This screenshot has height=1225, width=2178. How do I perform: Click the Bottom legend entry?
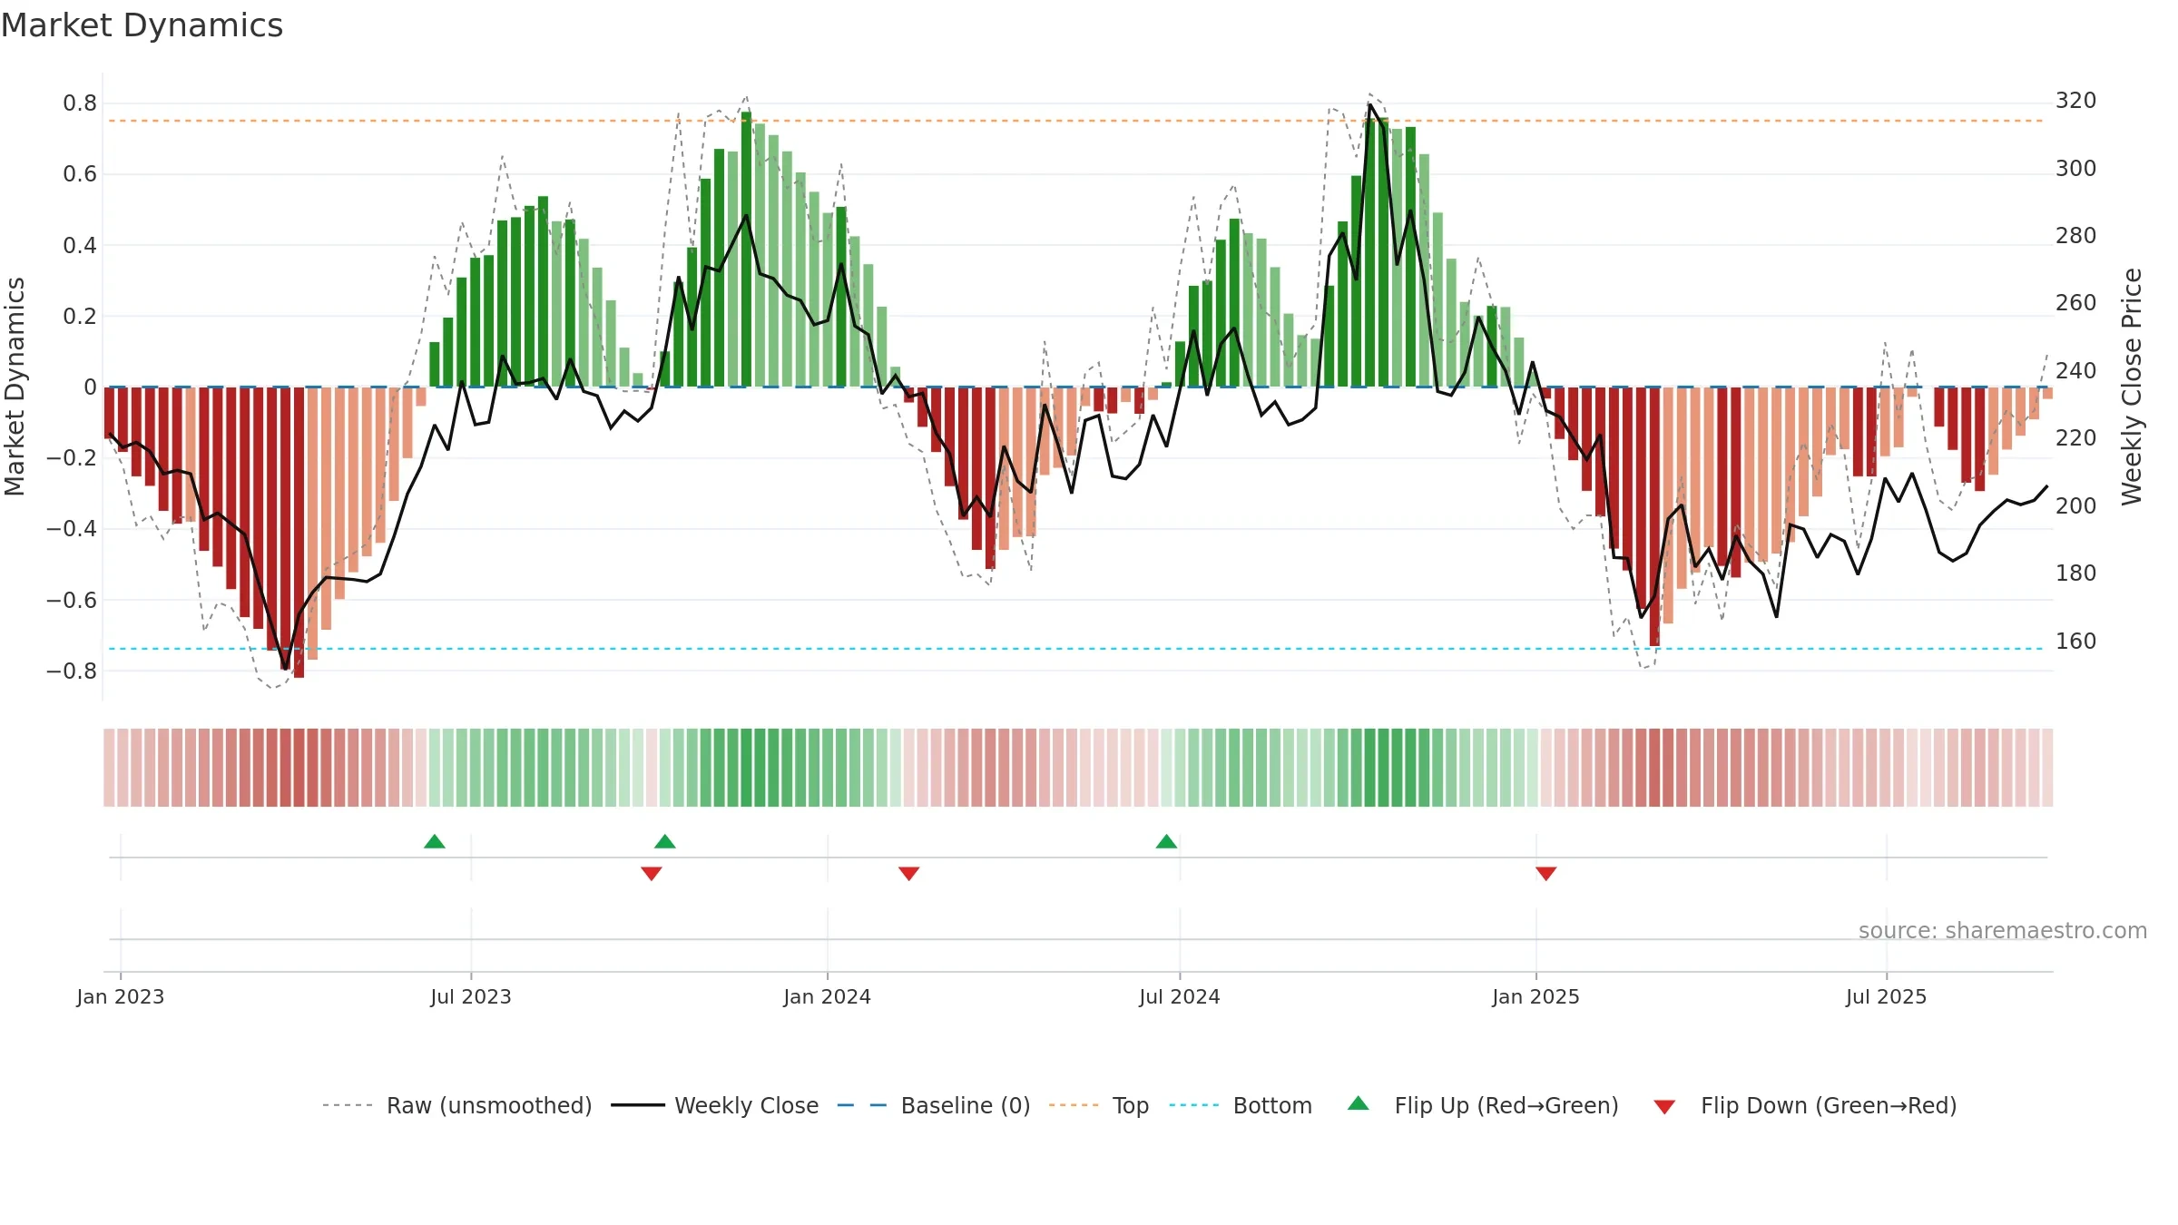click(1241, 1105)
